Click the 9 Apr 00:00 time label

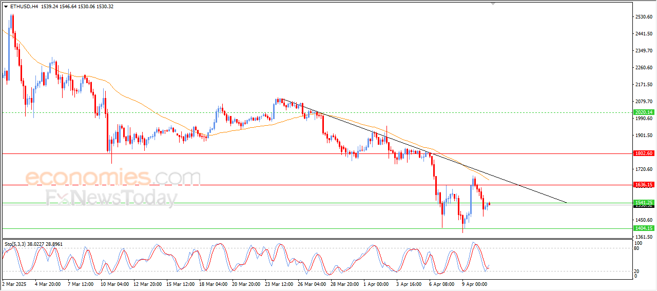[x=474, y=283]
